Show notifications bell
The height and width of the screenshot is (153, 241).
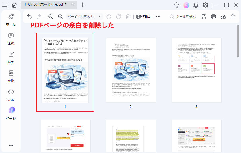pos(196,5)
